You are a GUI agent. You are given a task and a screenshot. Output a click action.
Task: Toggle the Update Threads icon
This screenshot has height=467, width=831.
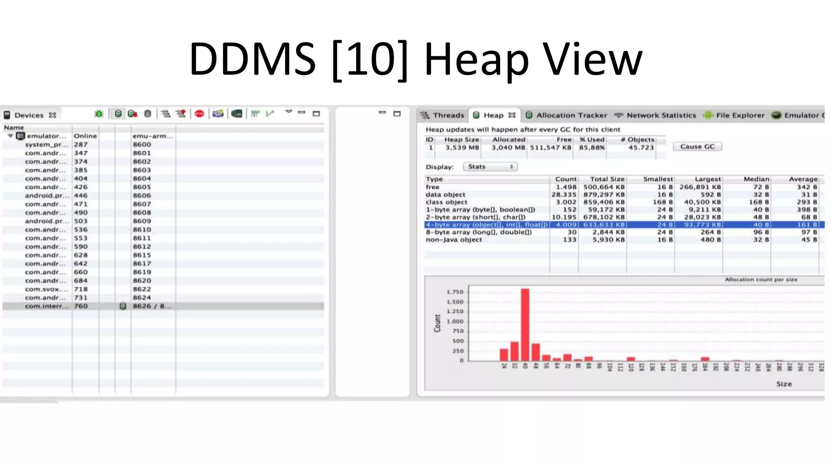click(165, 114)
